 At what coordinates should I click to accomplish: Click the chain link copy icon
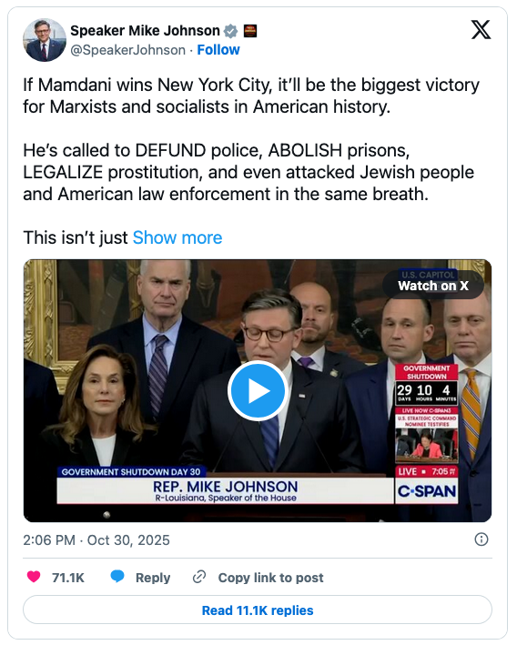[199, 577]
